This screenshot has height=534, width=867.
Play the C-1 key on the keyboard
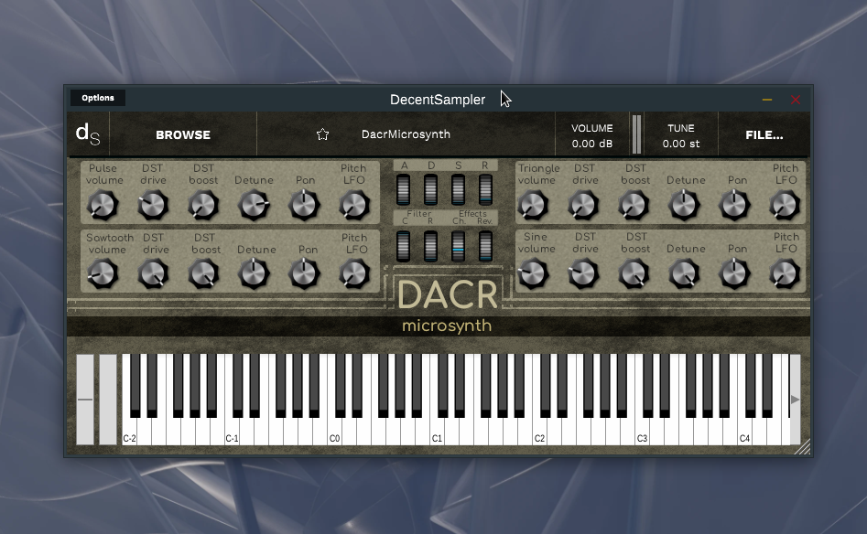232,432
